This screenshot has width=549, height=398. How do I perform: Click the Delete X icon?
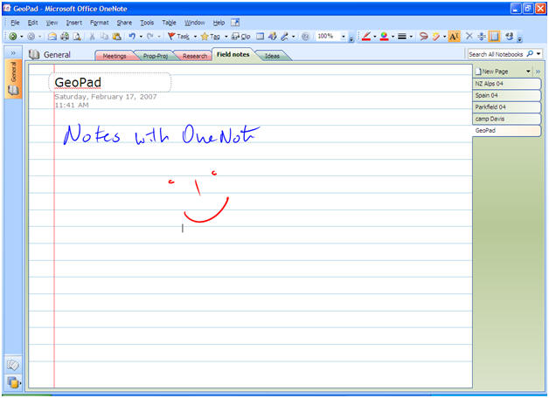[x=469, y=36]
